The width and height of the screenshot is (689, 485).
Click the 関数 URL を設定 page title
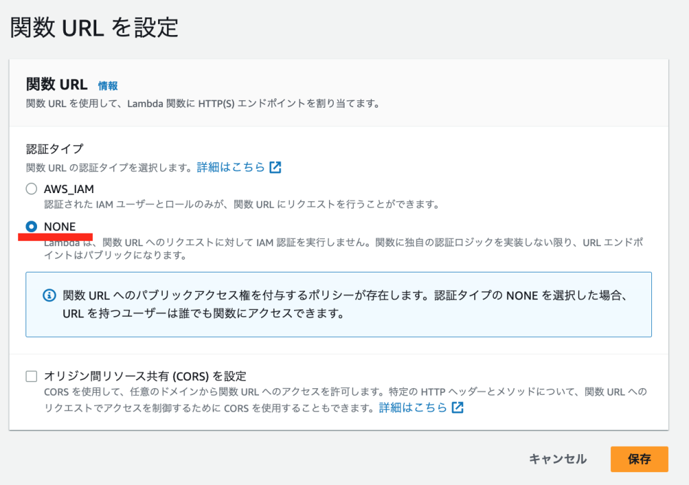point(94,27)
